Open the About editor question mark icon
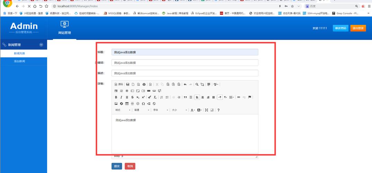372x173 pixels. [x=219, y=110]
